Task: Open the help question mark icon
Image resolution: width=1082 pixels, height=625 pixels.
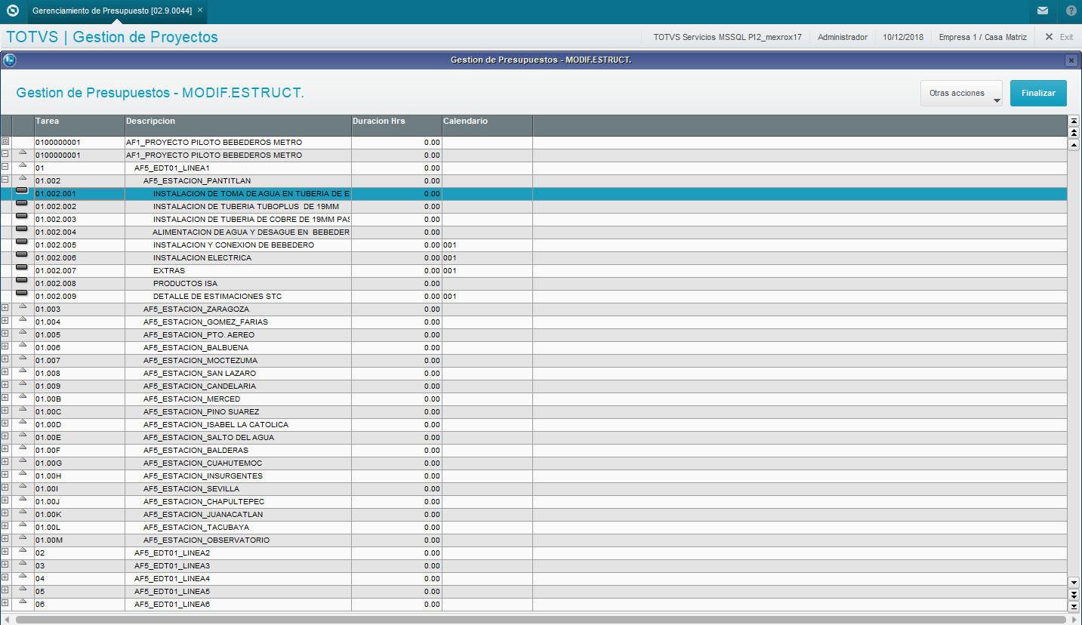Action: [1071, 11]
